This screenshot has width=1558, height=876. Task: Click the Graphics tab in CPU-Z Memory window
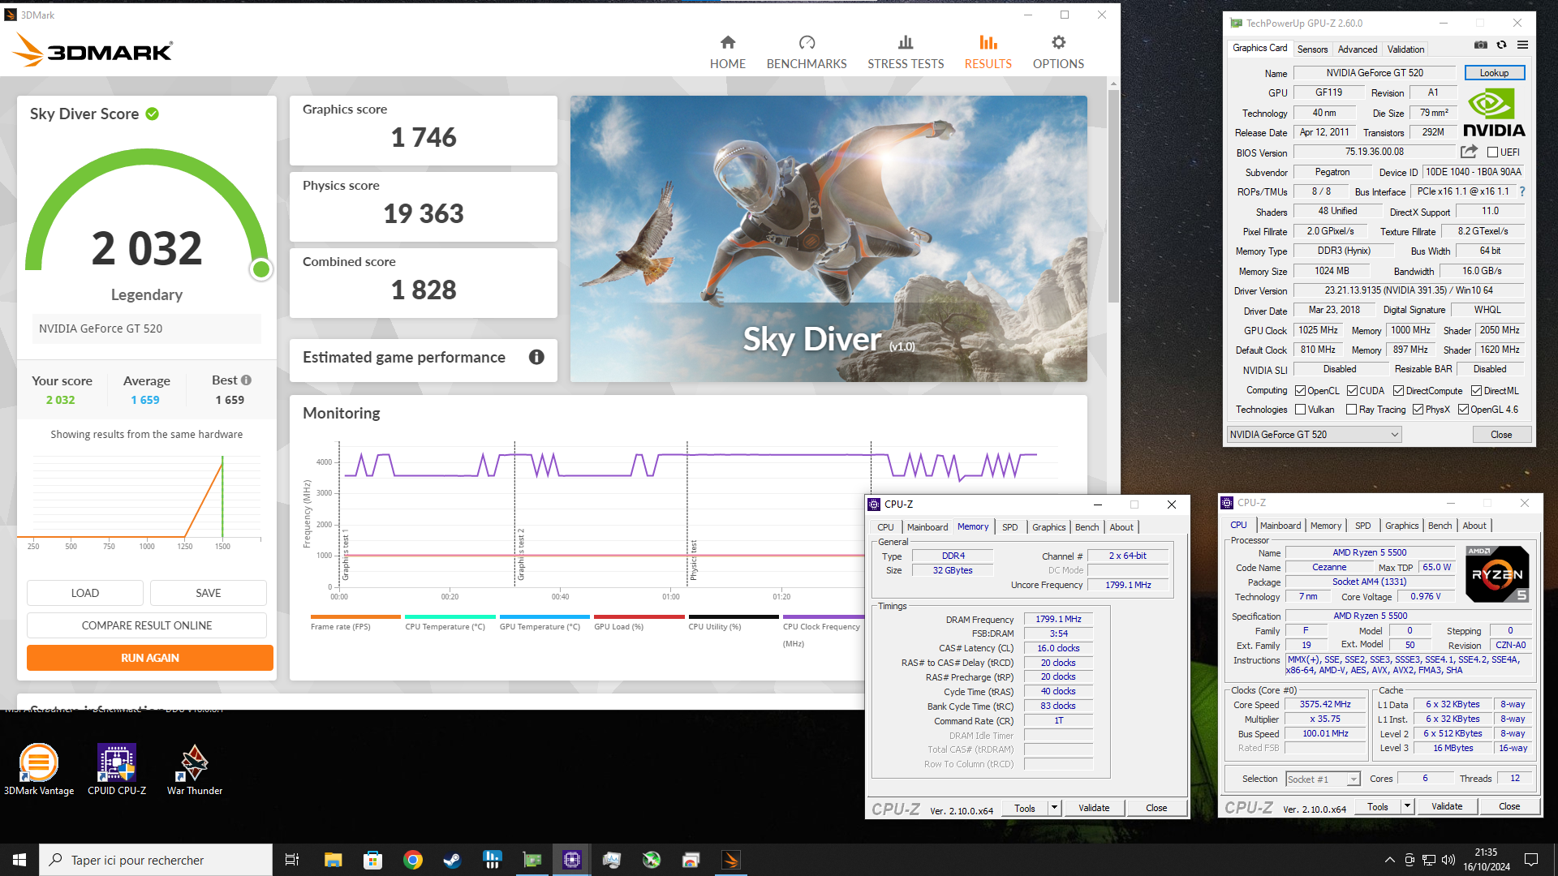pos(1048,527)
